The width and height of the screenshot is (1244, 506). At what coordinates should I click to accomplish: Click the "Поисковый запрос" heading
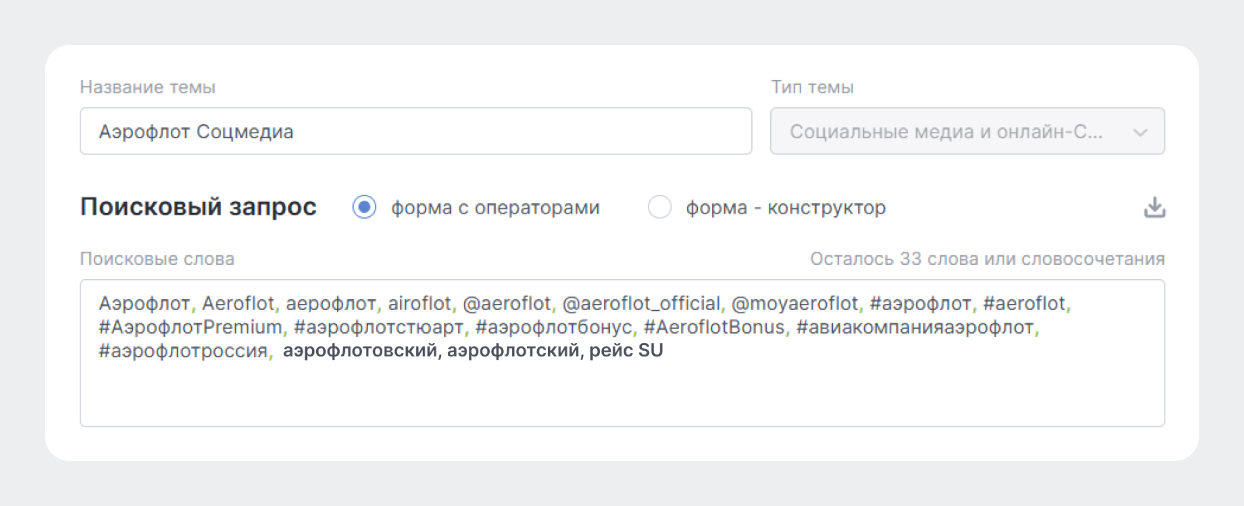198,207
